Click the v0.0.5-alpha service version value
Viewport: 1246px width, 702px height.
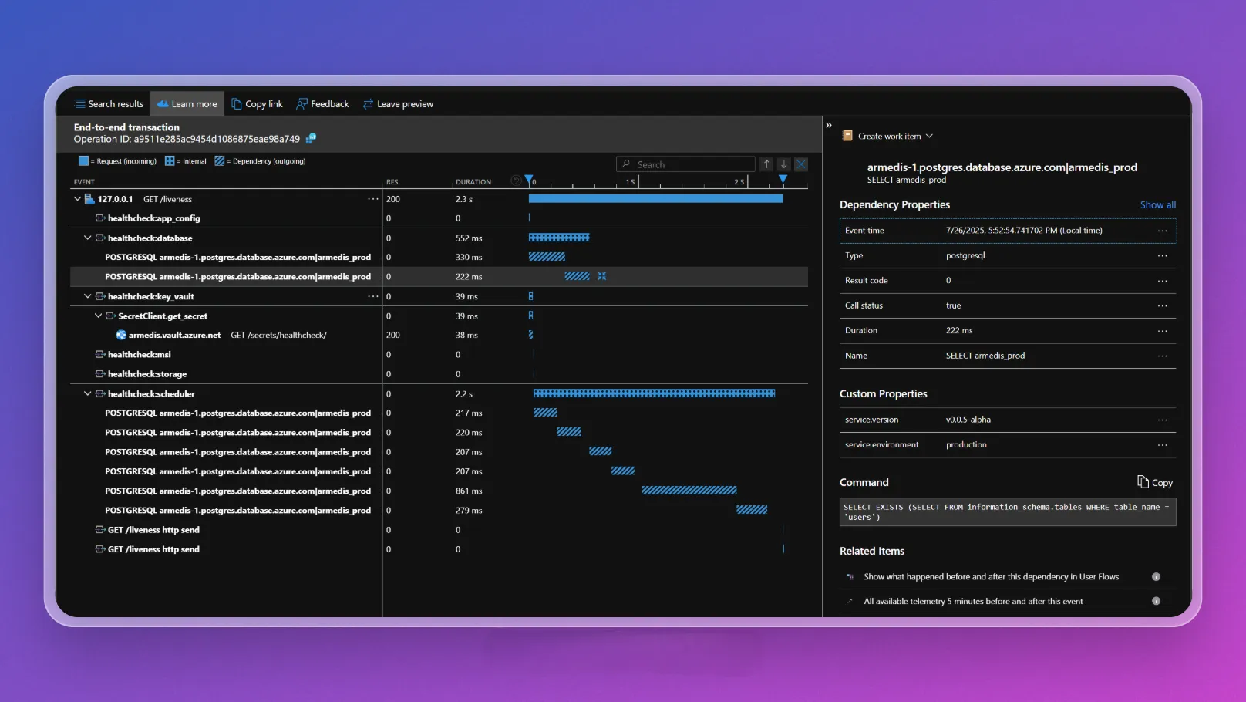coord(968,420)
